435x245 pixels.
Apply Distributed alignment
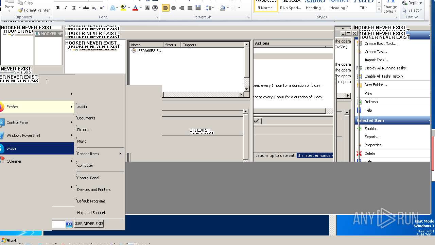(198, 8)
